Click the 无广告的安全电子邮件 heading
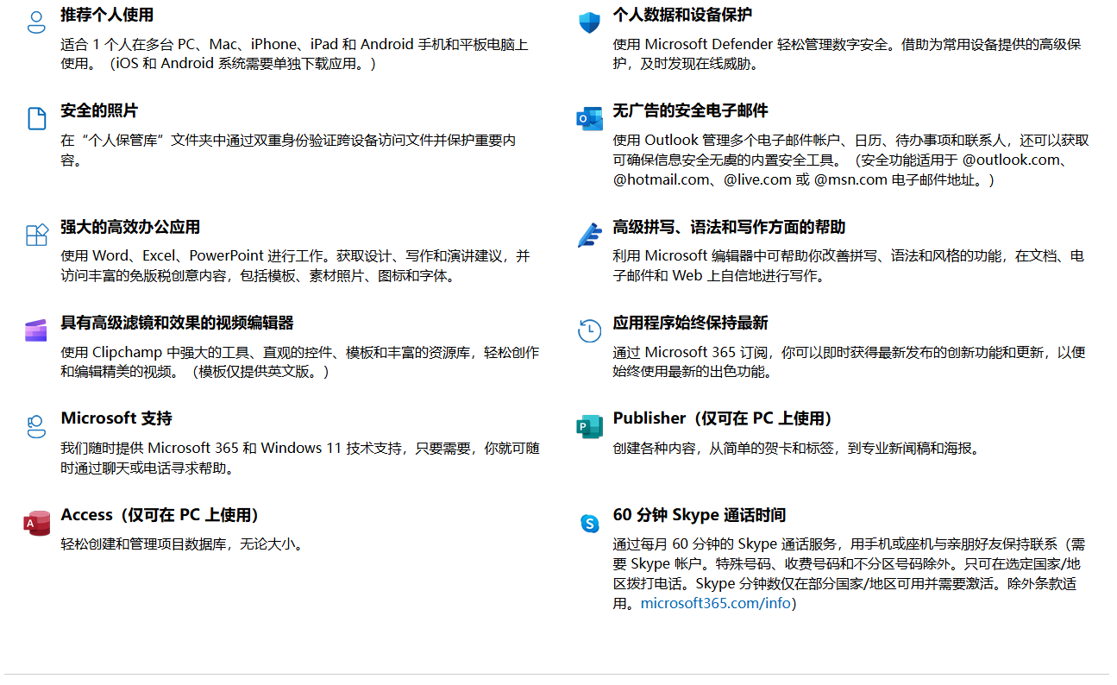Screen dimensions: 1117x685 690,110
